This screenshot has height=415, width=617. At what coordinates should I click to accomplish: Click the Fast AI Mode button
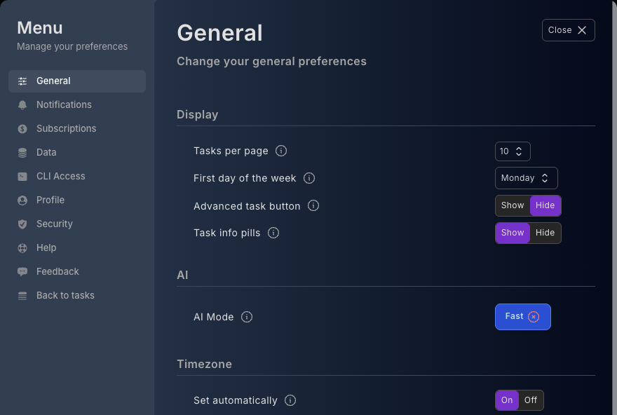point(515,317)
